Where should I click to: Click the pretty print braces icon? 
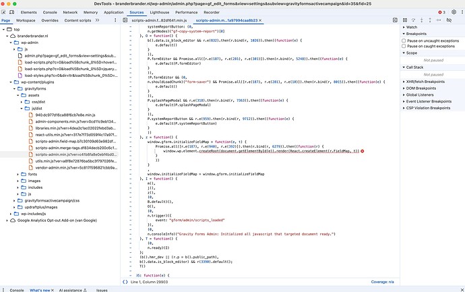(125, 282)
